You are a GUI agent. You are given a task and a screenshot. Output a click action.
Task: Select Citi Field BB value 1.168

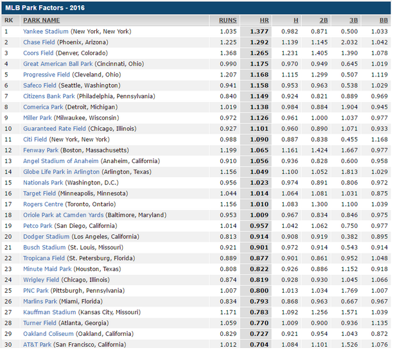pos(380,139)
